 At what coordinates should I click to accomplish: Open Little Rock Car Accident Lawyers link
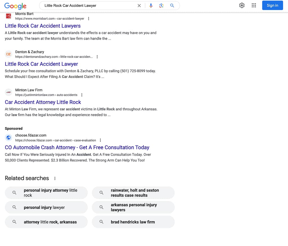pyautogui.click(x=43, y=26)
